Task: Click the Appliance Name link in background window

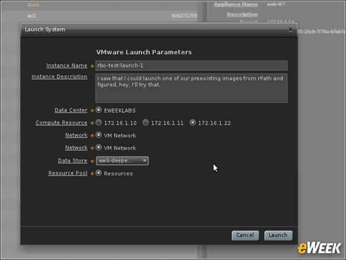Action: pos(236,4)
